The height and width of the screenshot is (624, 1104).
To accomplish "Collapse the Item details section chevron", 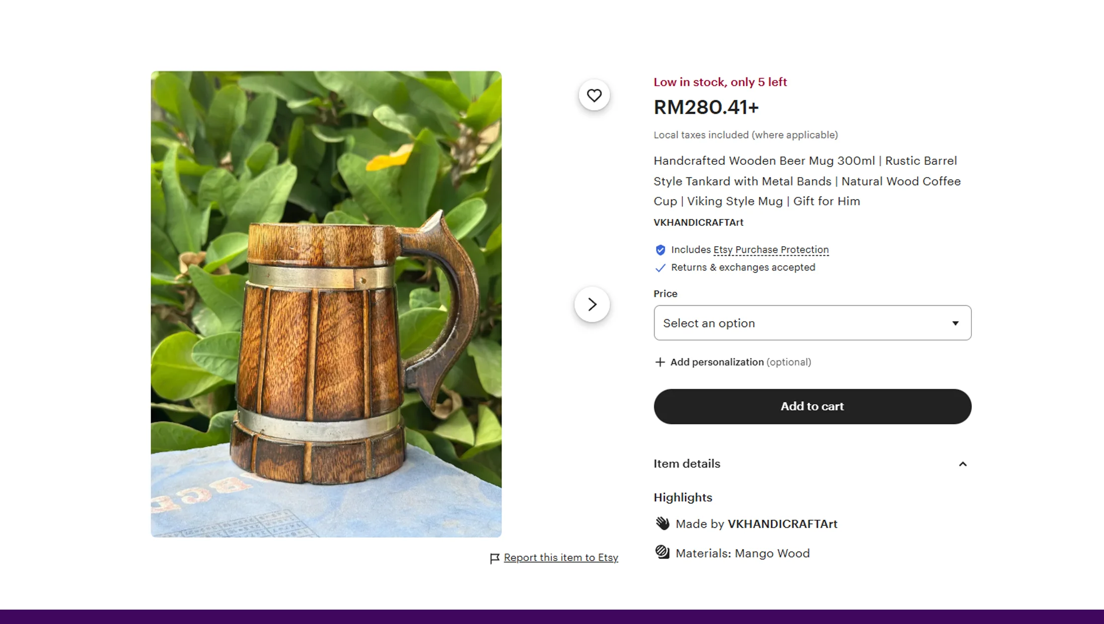I will (x=962, y=464).
